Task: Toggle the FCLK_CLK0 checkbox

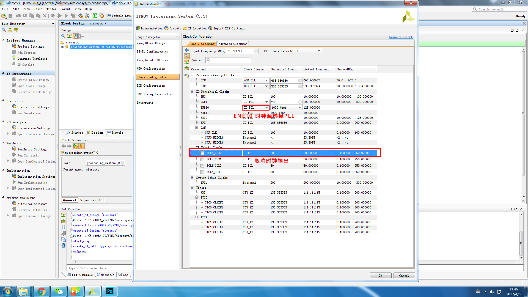Action: (x=202, y=153)
